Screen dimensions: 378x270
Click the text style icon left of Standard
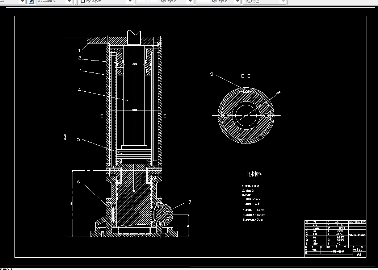31,1
